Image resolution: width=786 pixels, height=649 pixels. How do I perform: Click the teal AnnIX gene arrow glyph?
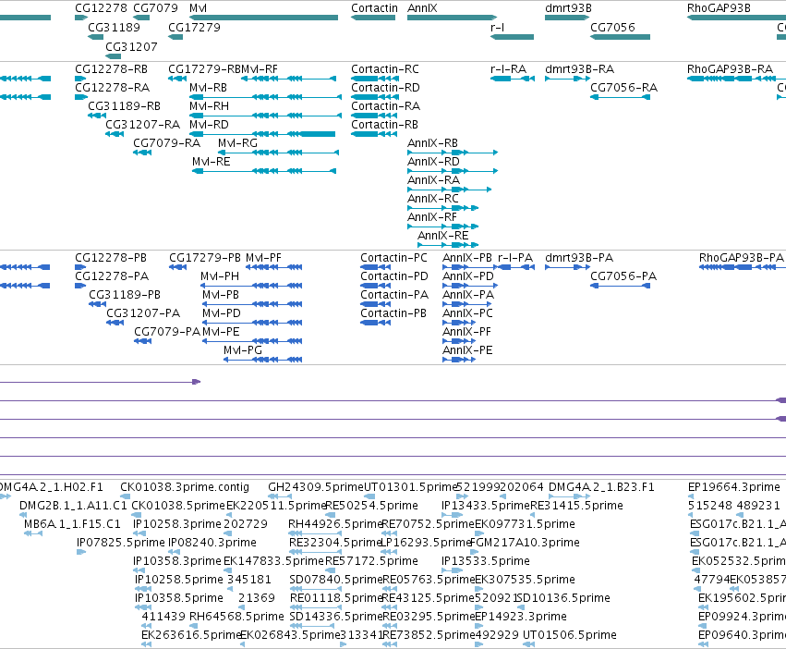coord(452,18)
